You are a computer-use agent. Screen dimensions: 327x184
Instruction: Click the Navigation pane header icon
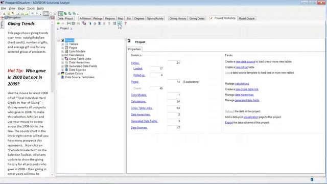click(x=6, y=17)
